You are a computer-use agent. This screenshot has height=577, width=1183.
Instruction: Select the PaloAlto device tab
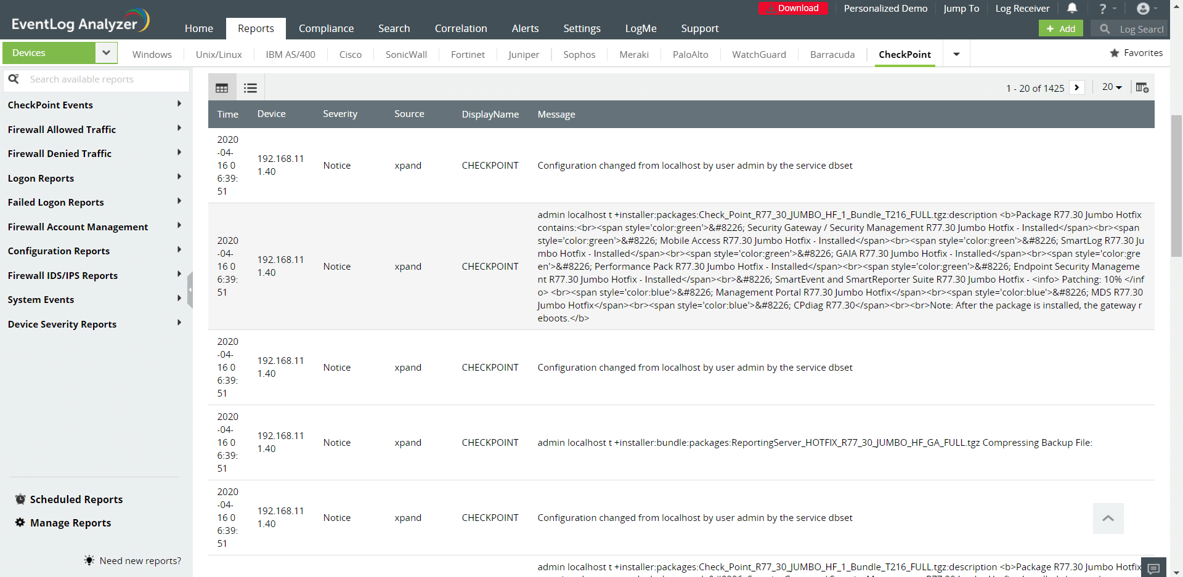(x=691, y=54)
